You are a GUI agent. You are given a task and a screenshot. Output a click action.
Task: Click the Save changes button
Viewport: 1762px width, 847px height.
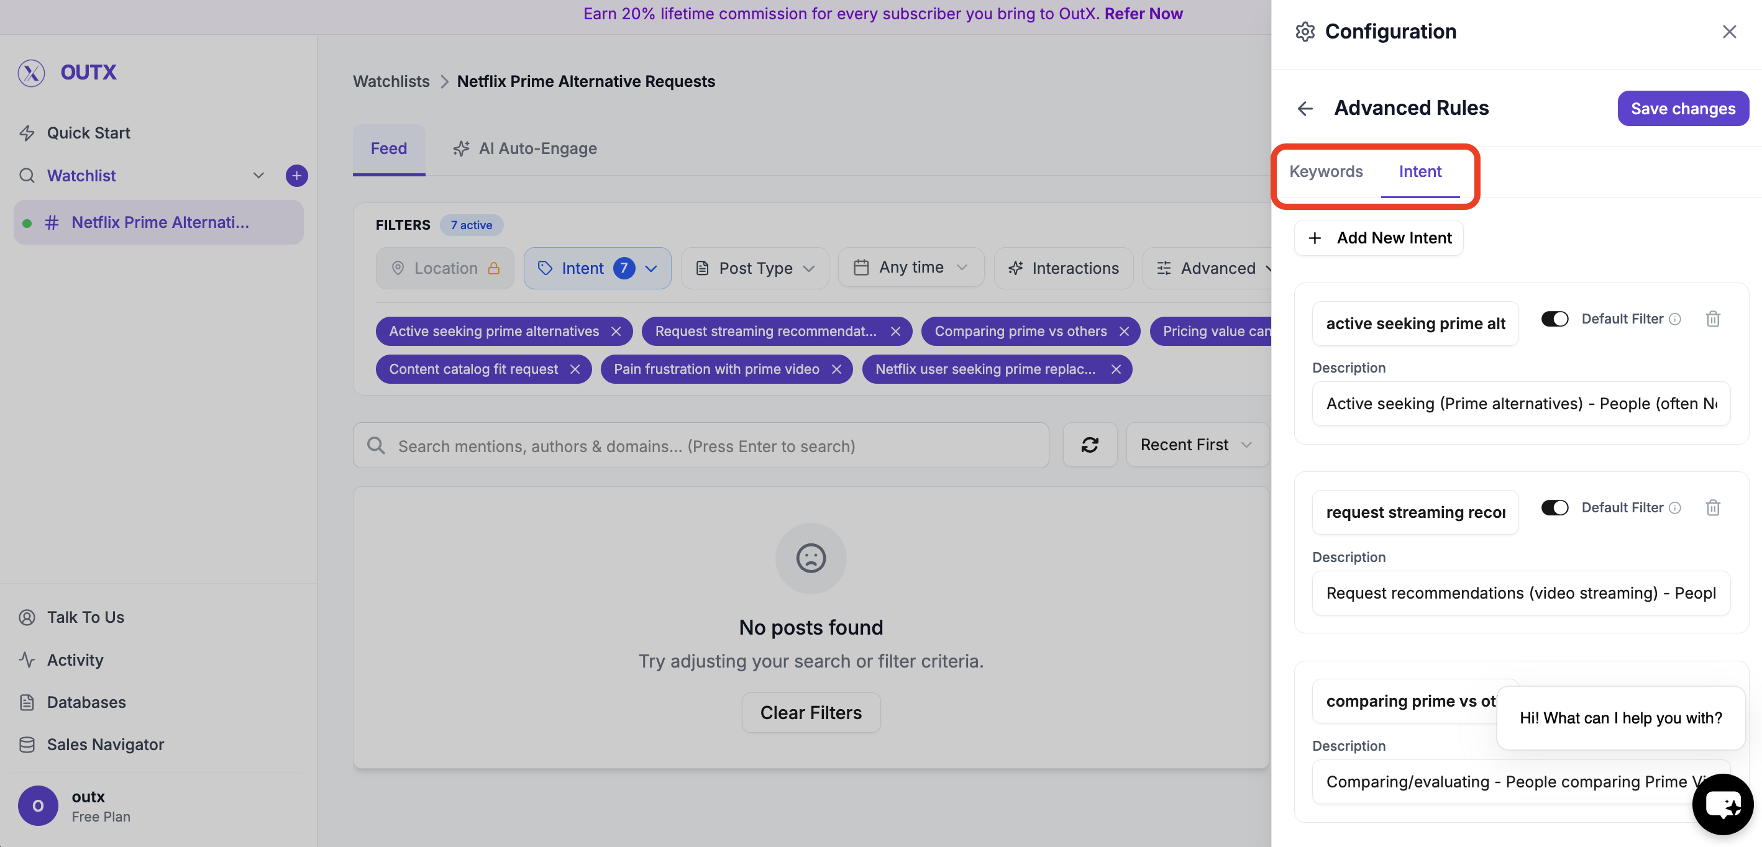[x=1683, y=108]
